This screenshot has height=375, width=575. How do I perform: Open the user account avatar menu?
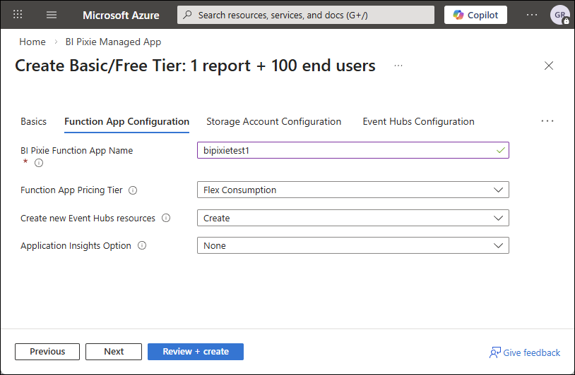click(x=560, y=15)
